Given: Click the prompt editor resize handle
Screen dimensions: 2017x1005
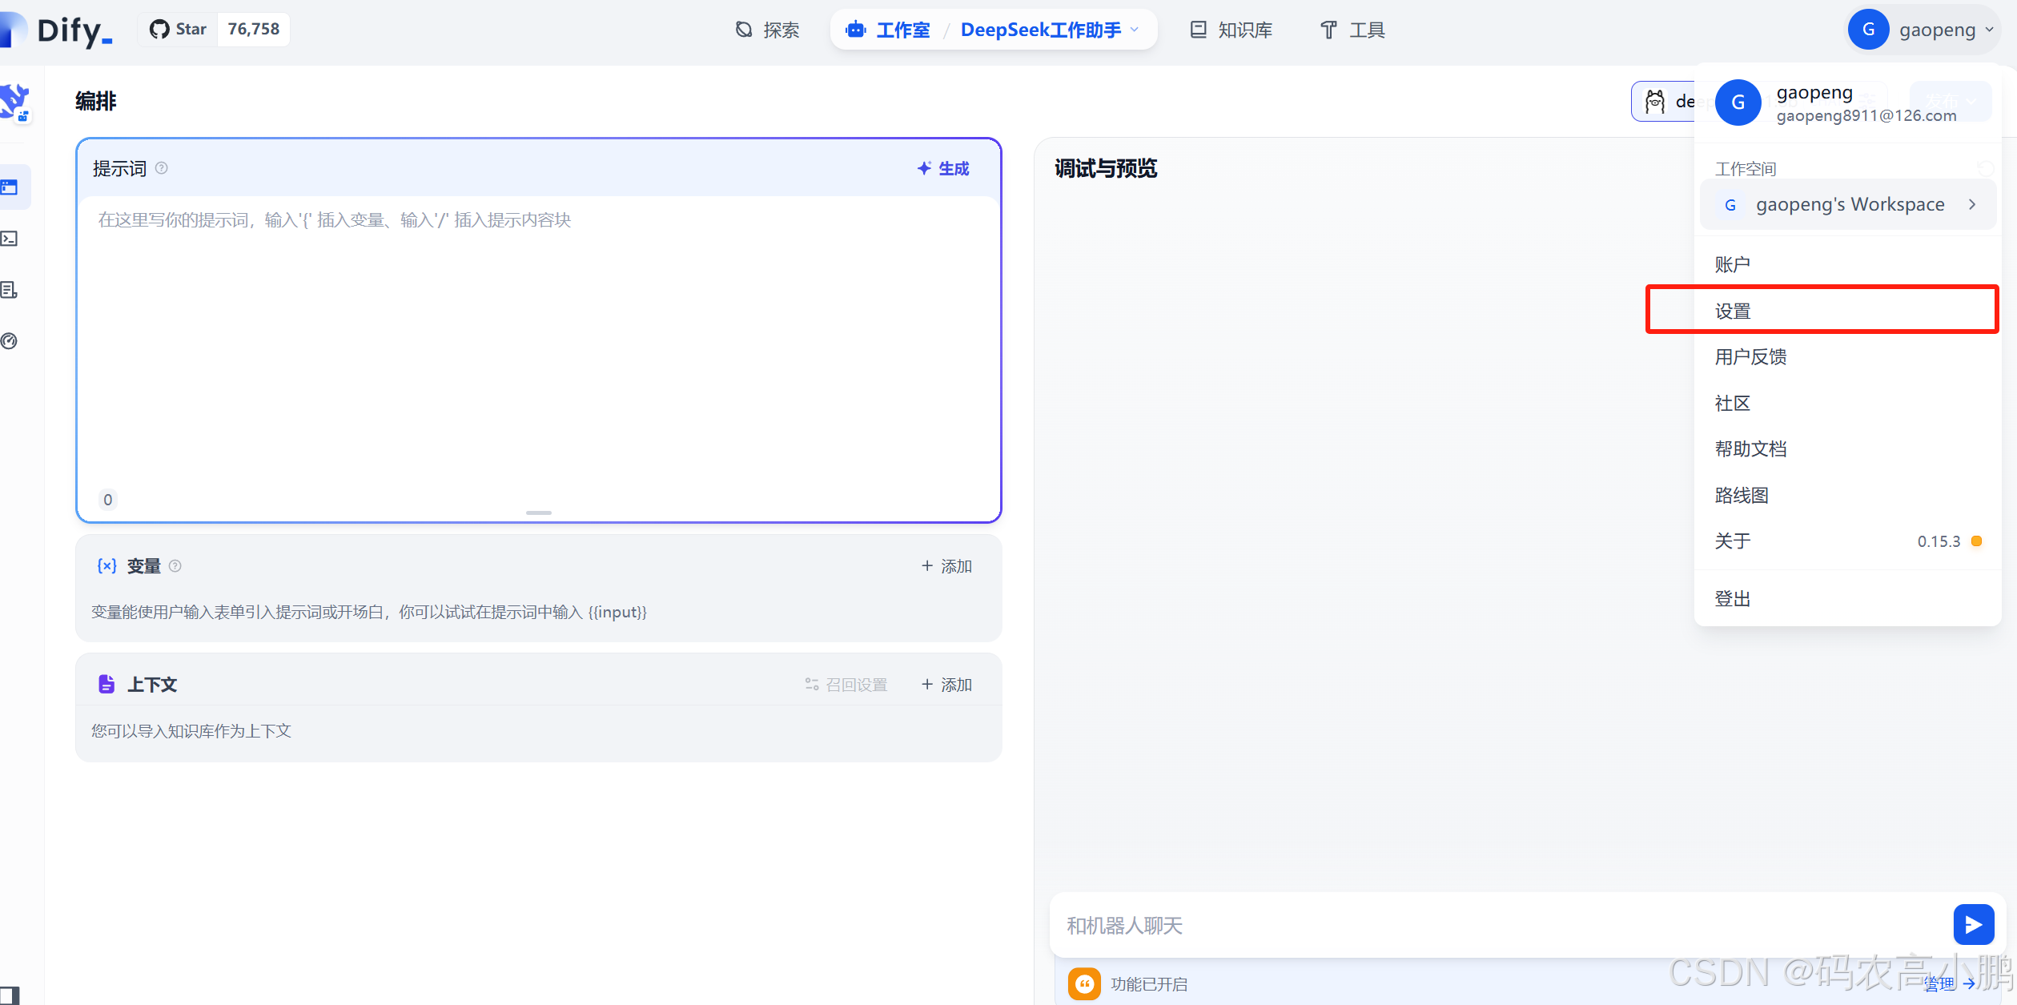Looking at the screenshot, I should (x=538, y=513).
